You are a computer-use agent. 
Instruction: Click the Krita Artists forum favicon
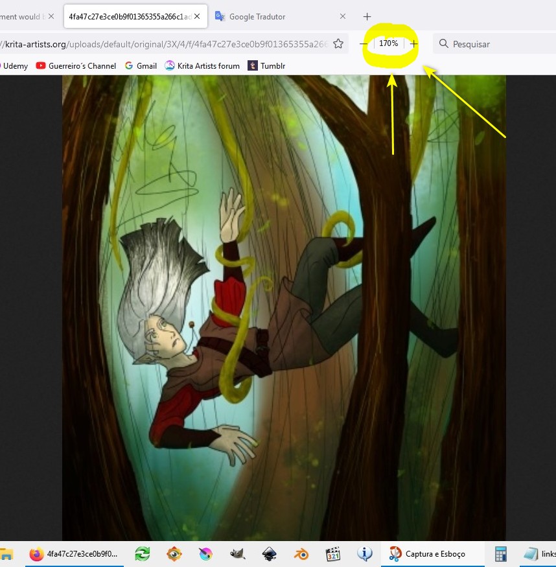pyautogui.click(x=170, y=66)
